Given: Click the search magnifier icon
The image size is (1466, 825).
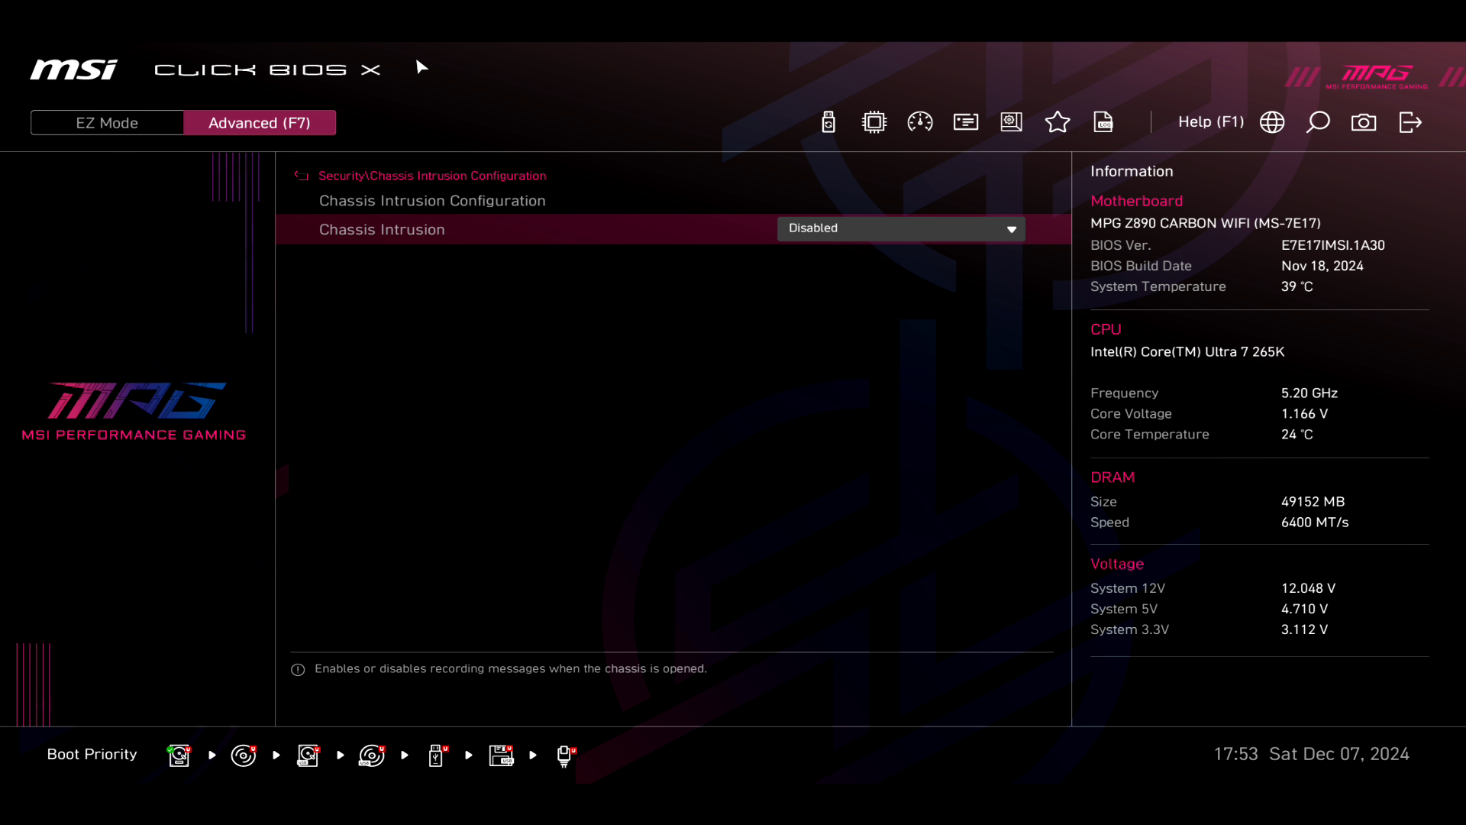Looking at the screenshot, I should [x=1318, y=122].
